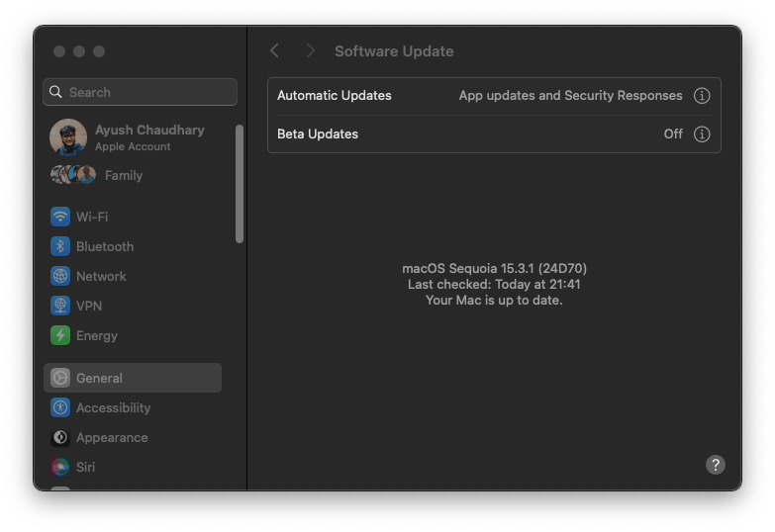The image size is (775, 532).
Task: Click 'Last checked: Today at 21:41' text
Action: point(494,284)
